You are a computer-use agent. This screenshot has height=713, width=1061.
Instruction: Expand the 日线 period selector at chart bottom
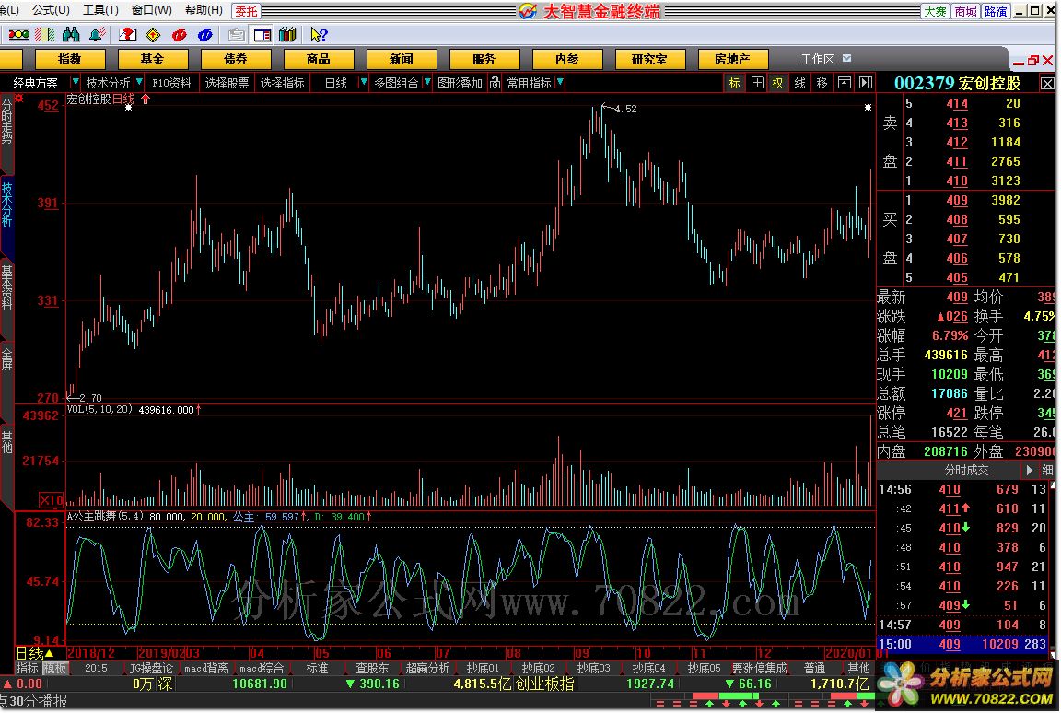click(x=50, y=653)
